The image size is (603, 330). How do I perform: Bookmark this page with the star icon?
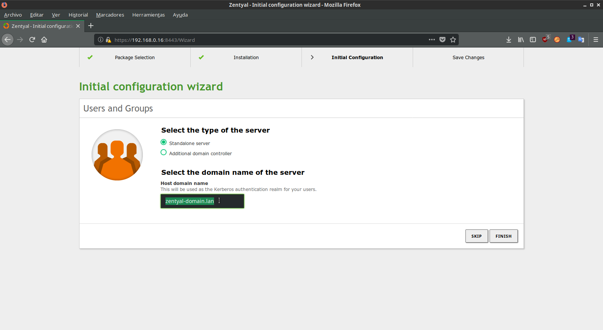(453, 40)
